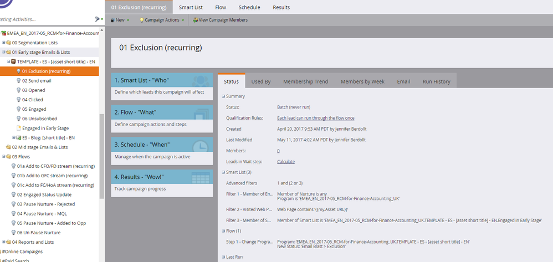
Task: Open the Run History tab
Action: tap(436, 81)
